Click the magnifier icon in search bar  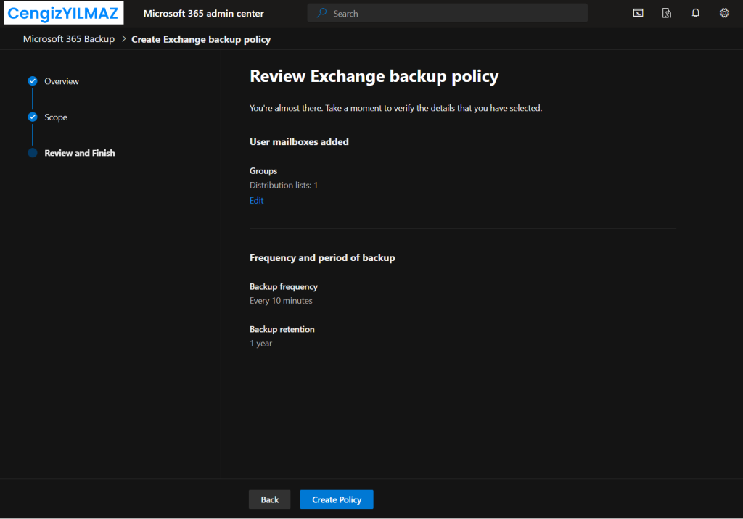[322, 13]
